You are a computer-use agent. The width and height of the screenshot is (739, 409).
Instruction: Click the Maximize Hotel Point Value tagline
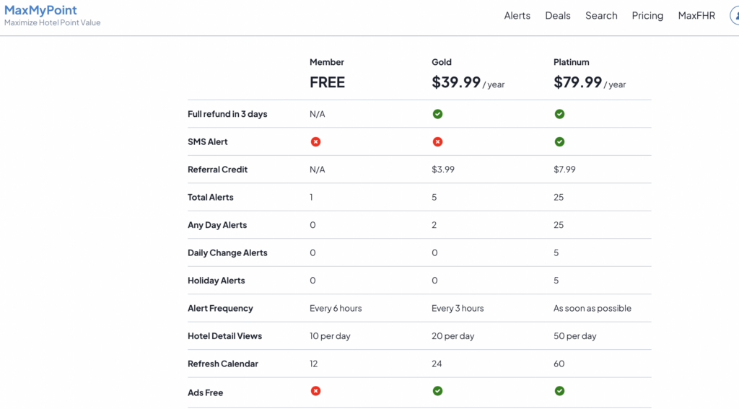tap(53, 23)
